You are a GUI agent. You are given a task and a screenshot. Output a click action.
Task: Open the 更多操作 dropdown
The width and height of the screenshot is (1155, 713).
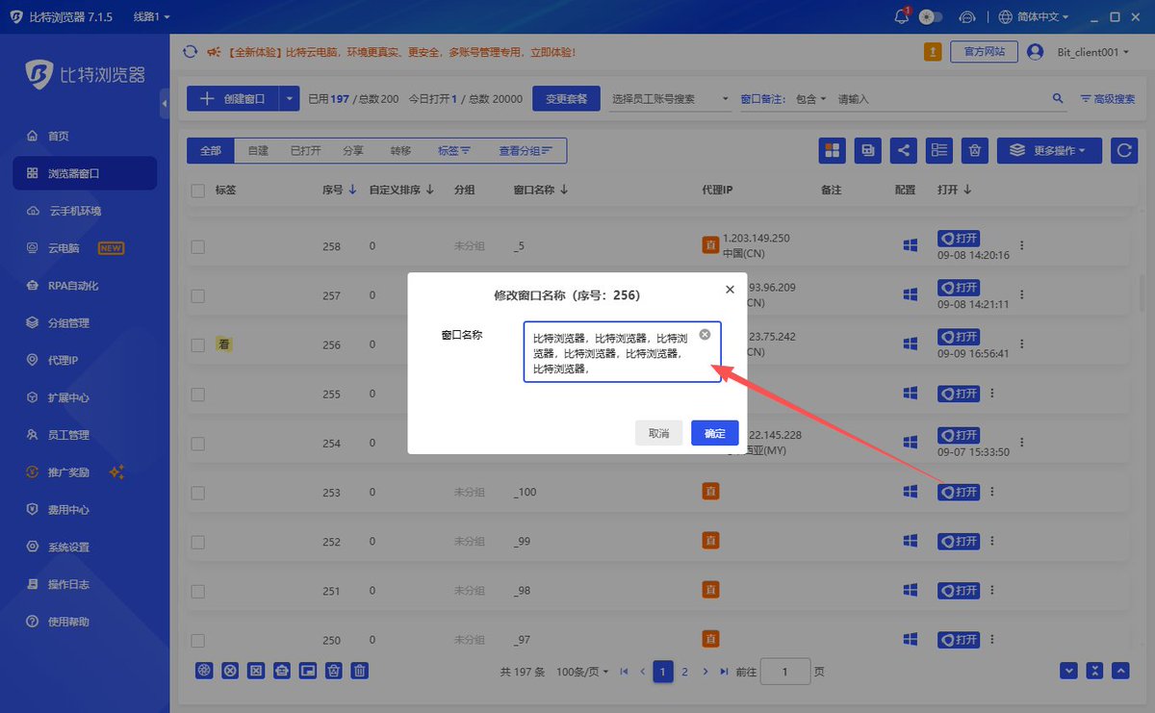click(1050, 150)
